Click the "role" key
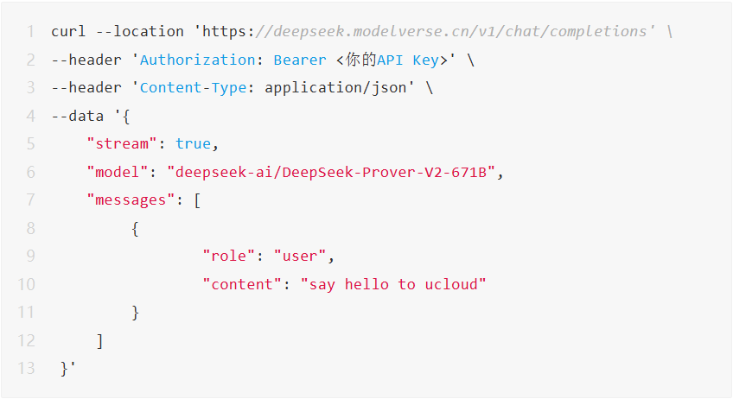 point(228,256)
